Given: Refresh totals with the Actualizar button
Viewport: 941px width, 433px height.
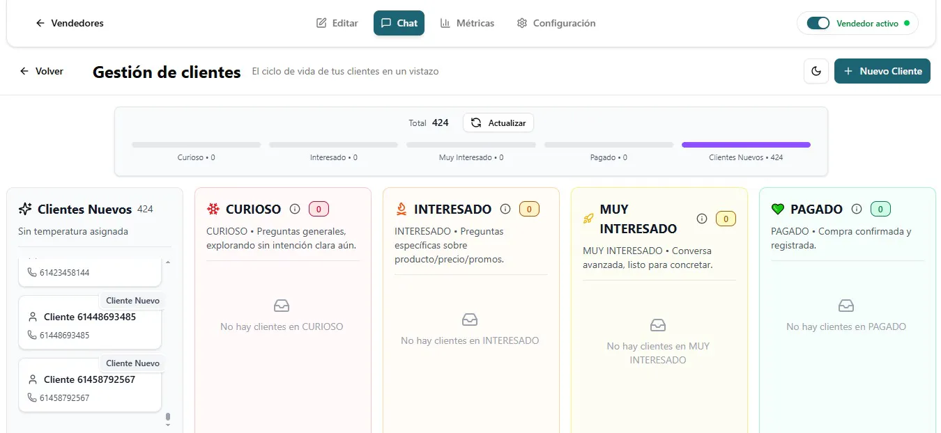Looking at the screenshot, I should coord(498,123).
